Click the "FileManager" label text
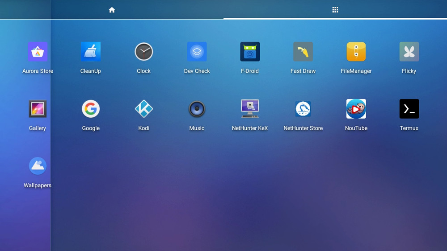This screenshot has height=251, width=447. [356, 71]
